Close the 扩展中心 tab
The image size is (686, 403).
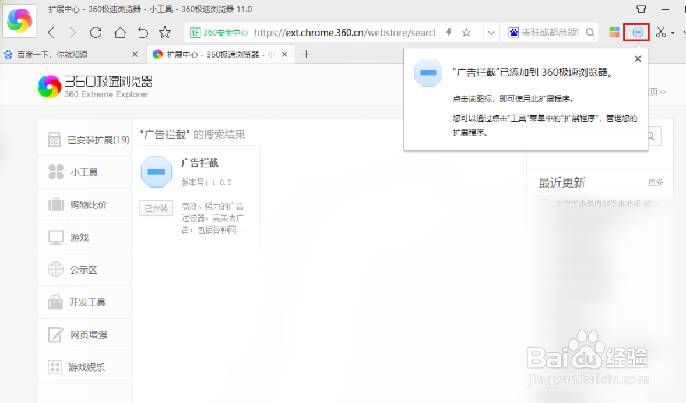tap(284, 54)
